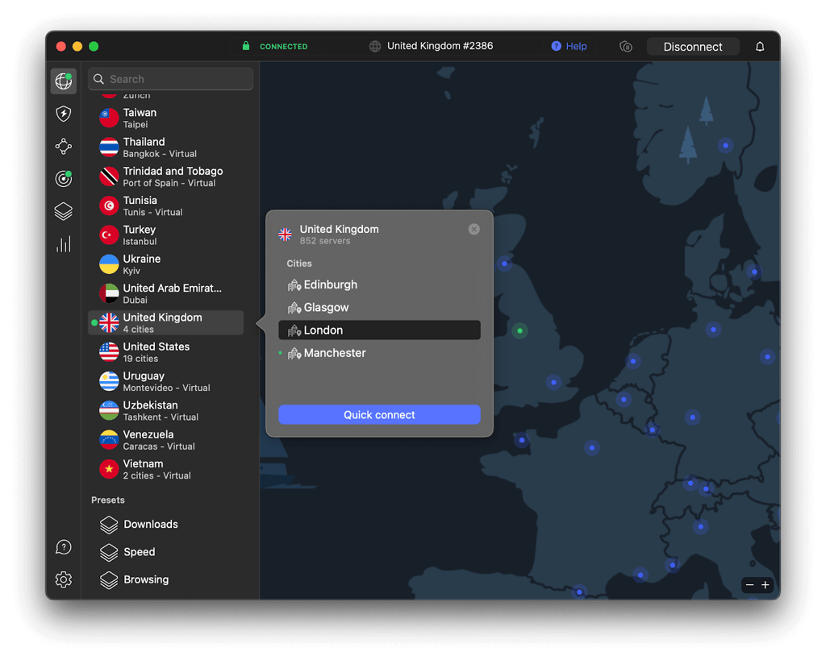Select London city in popup

coord(379,330)
